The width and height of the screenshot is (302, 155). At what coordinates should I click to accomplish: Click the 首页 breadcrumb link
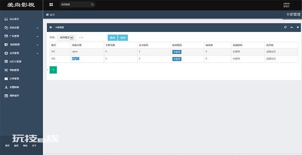52,15
